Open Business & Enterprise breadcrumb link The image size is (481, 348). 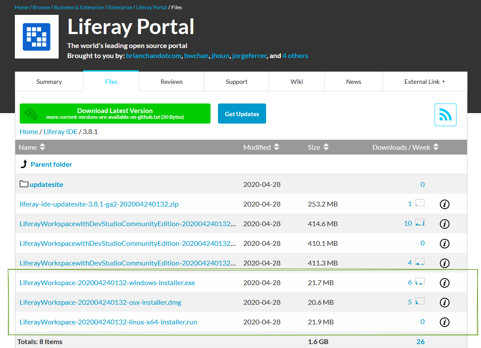[x=79, y=7]
